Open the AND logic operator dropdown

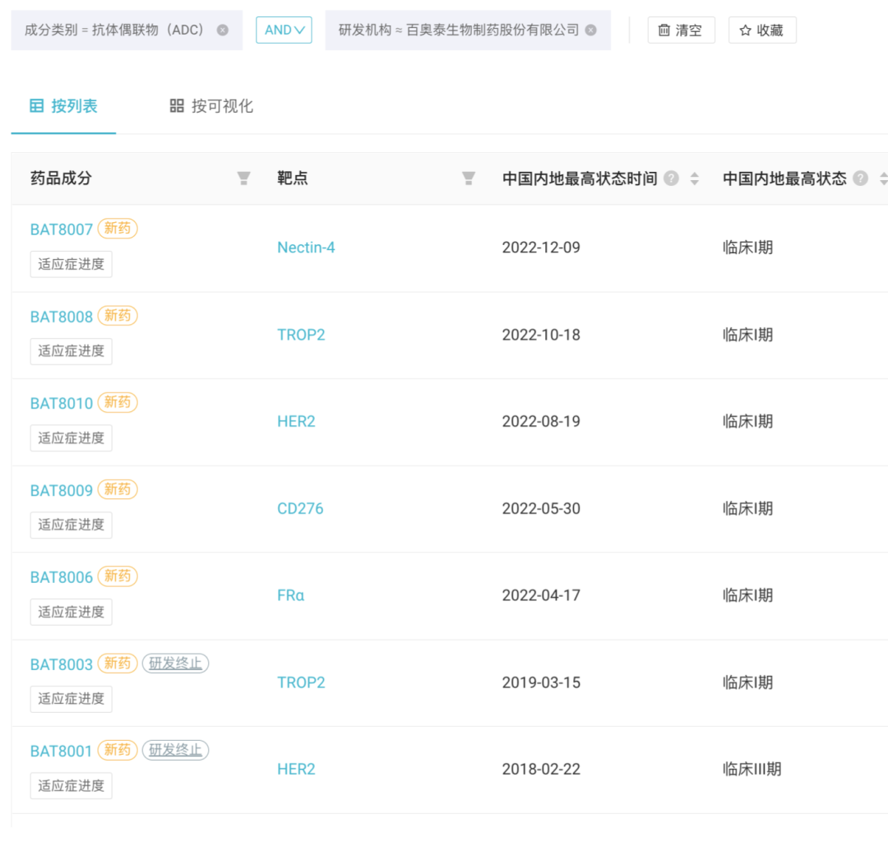(284, 30)
